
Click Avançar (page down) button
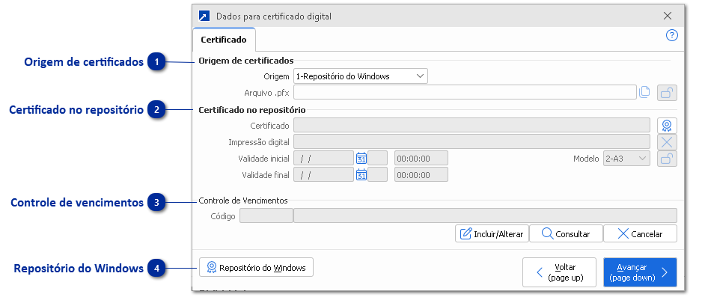[640, 272]
